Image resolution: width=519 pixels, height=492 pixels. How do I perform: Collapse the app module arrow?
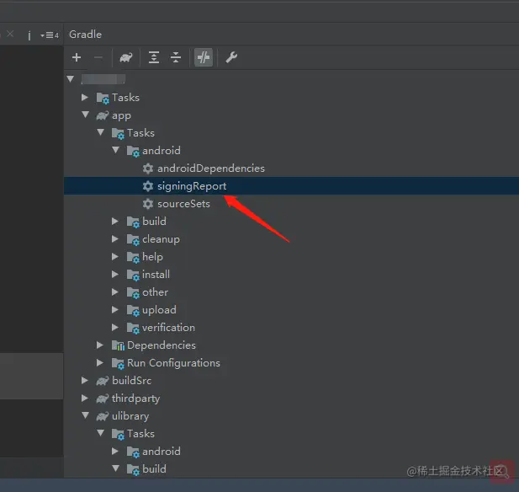(86, 115)
